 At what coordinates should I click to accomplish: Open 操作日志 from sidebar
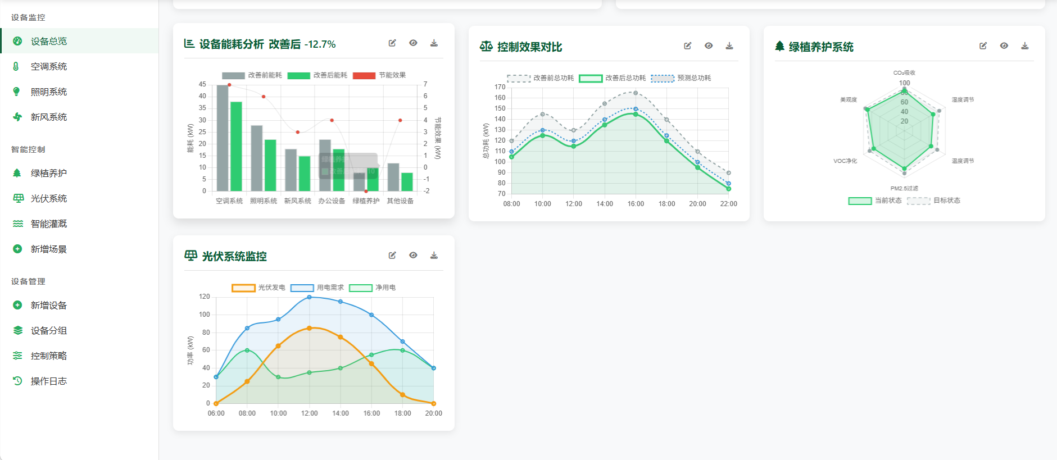[49, 381]
